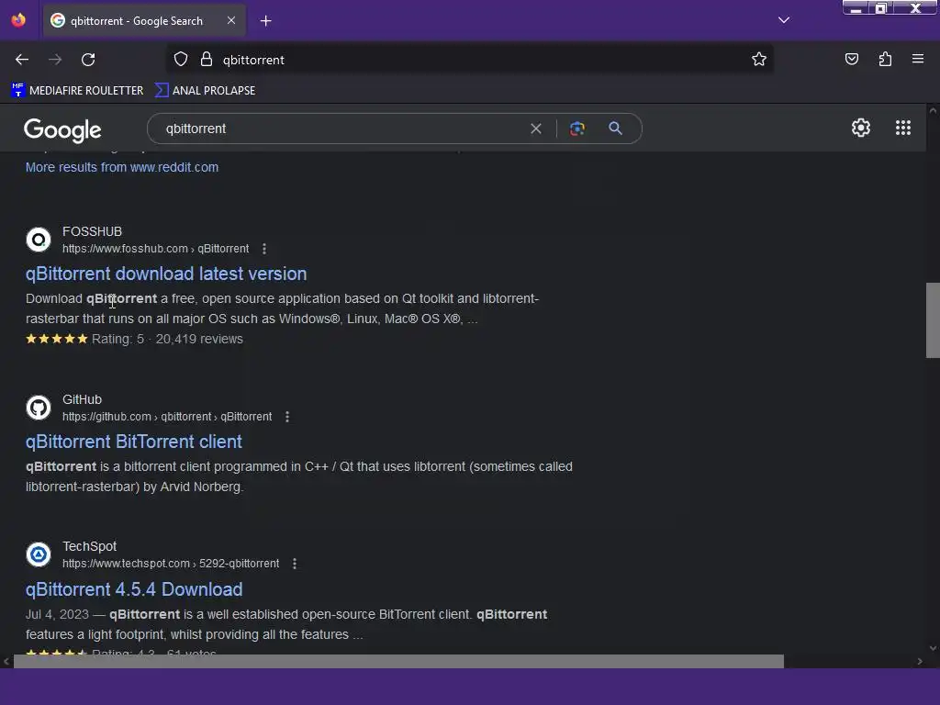Open qBittorrent 4.5.4 Download link
Image resolution: width=940 pixels, height=705 pixels.
pyautogui.click(x=134, y=589)
